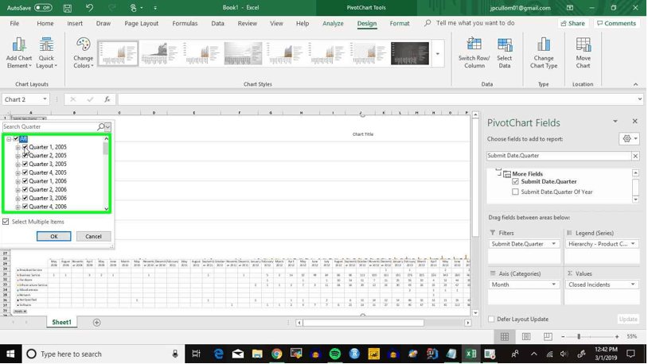Click the search magnifier in filter box
The image size is (648, 364).
[x=100, y=126]
